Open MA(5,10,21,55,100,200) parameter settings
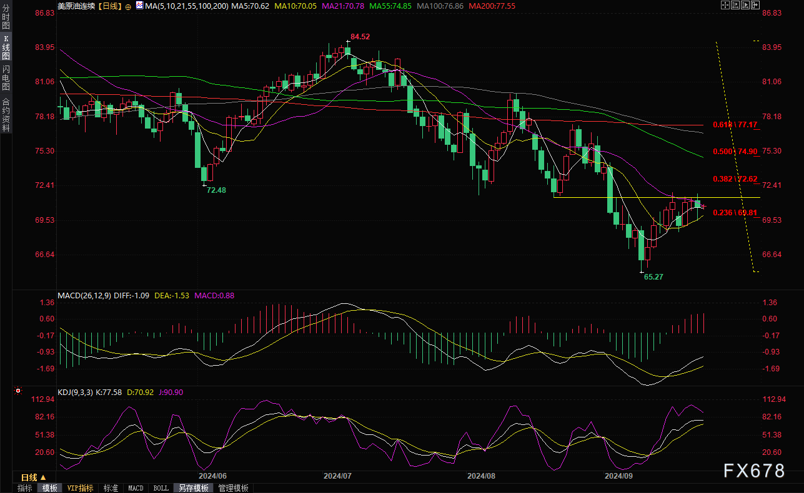Image resolution: width=804 pixels, height=493 pixels. point(186,6)
